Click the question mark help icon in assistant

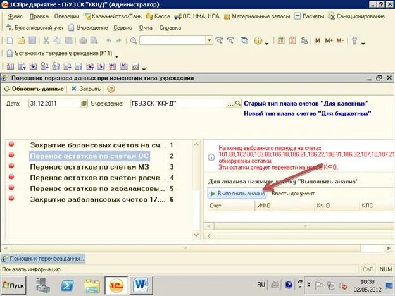tap(111, 89)
